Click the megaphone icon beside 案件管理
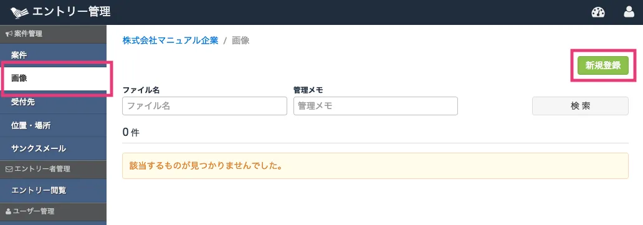Screen dimensions: 643x225 pyautogui.click(x=9, y=34)
